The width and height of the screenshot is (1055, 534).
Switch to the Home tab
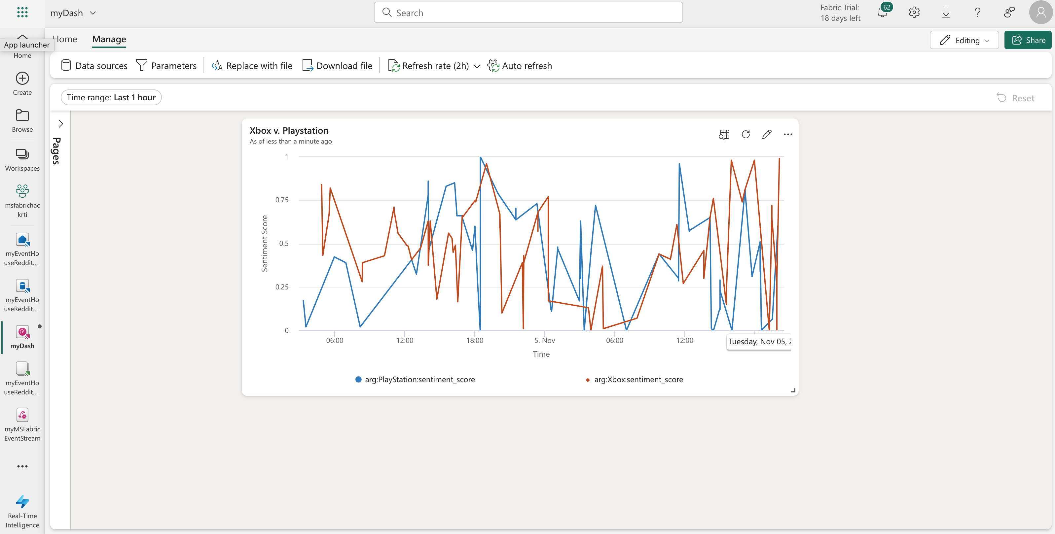point(65,39)
